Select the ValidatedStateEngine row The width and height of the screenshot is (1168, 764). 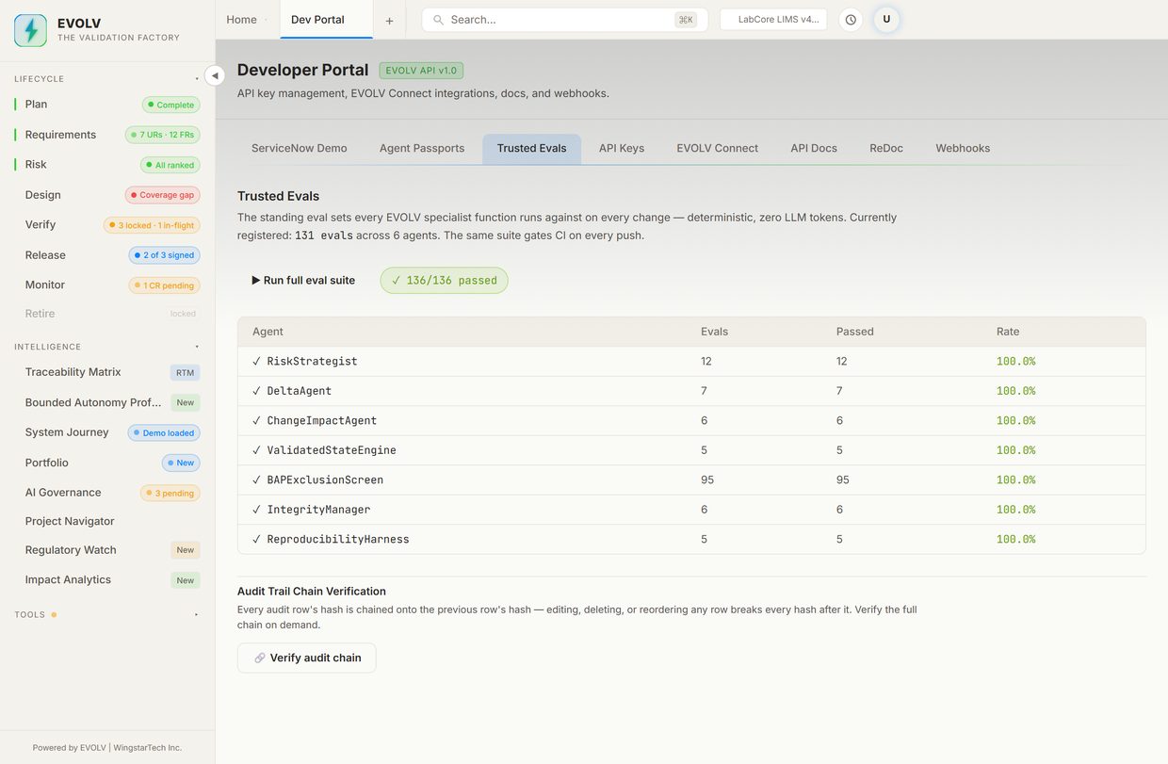pyautogui.click(x=691, y=450)
